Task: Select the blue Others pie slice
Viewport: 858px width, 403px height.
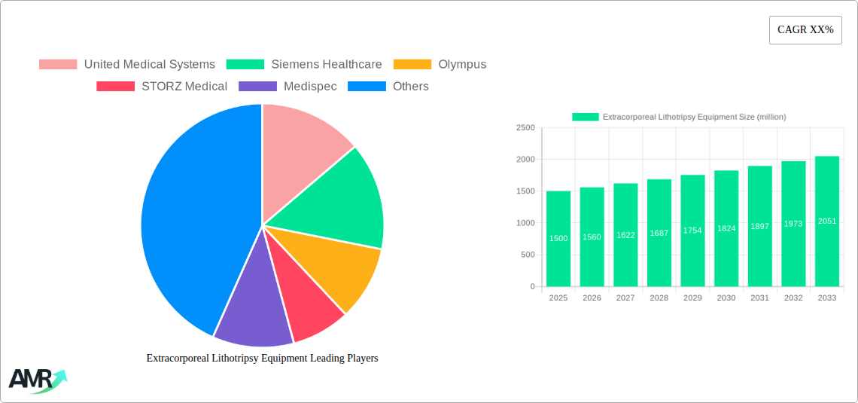Action: point(188,218)
